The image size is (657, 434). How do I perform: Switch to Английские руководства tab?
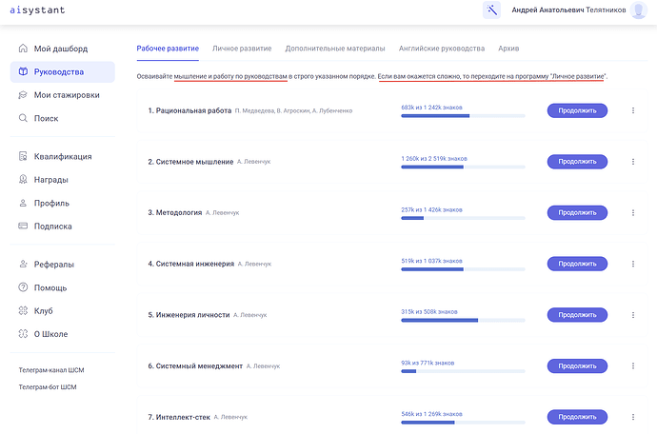(442, 49)
